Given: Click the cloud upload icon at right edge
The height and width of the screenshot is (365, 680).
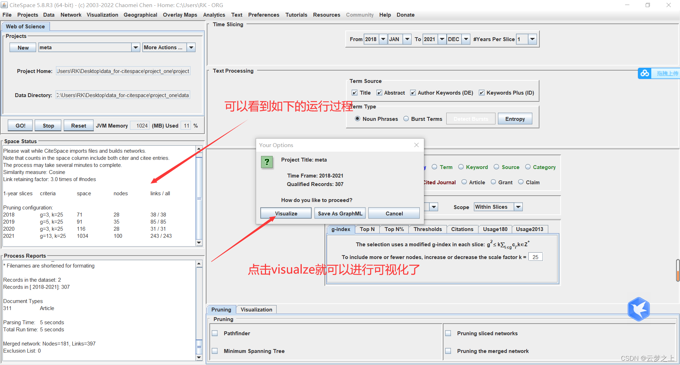Looking at the screenshot, I should click(x=645, y=73).
